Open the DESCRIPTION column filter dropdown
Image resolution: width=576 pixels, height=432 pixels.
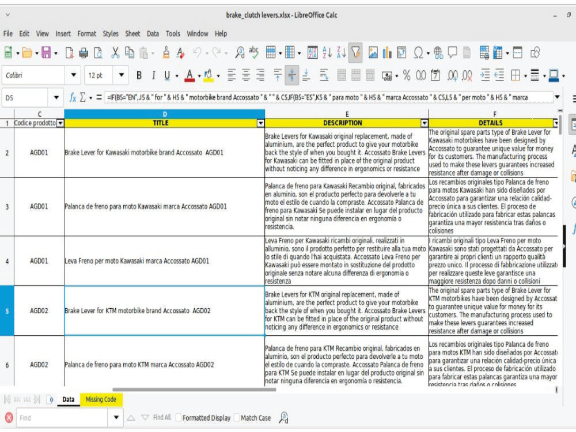(x=425, y=123)
